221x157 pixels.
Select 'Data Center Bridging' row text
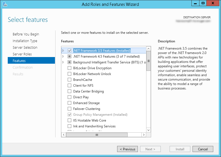(88, 91)
